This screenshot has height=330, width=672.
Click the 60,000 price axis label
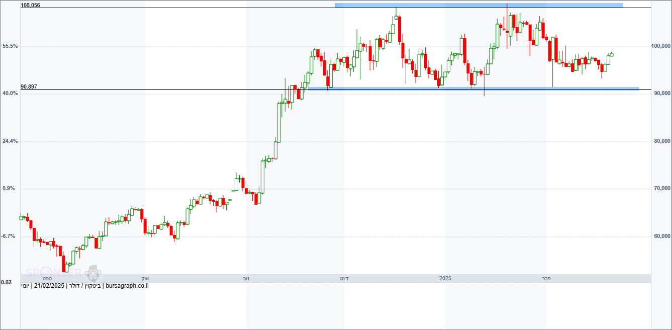click(x=660, y=236)
